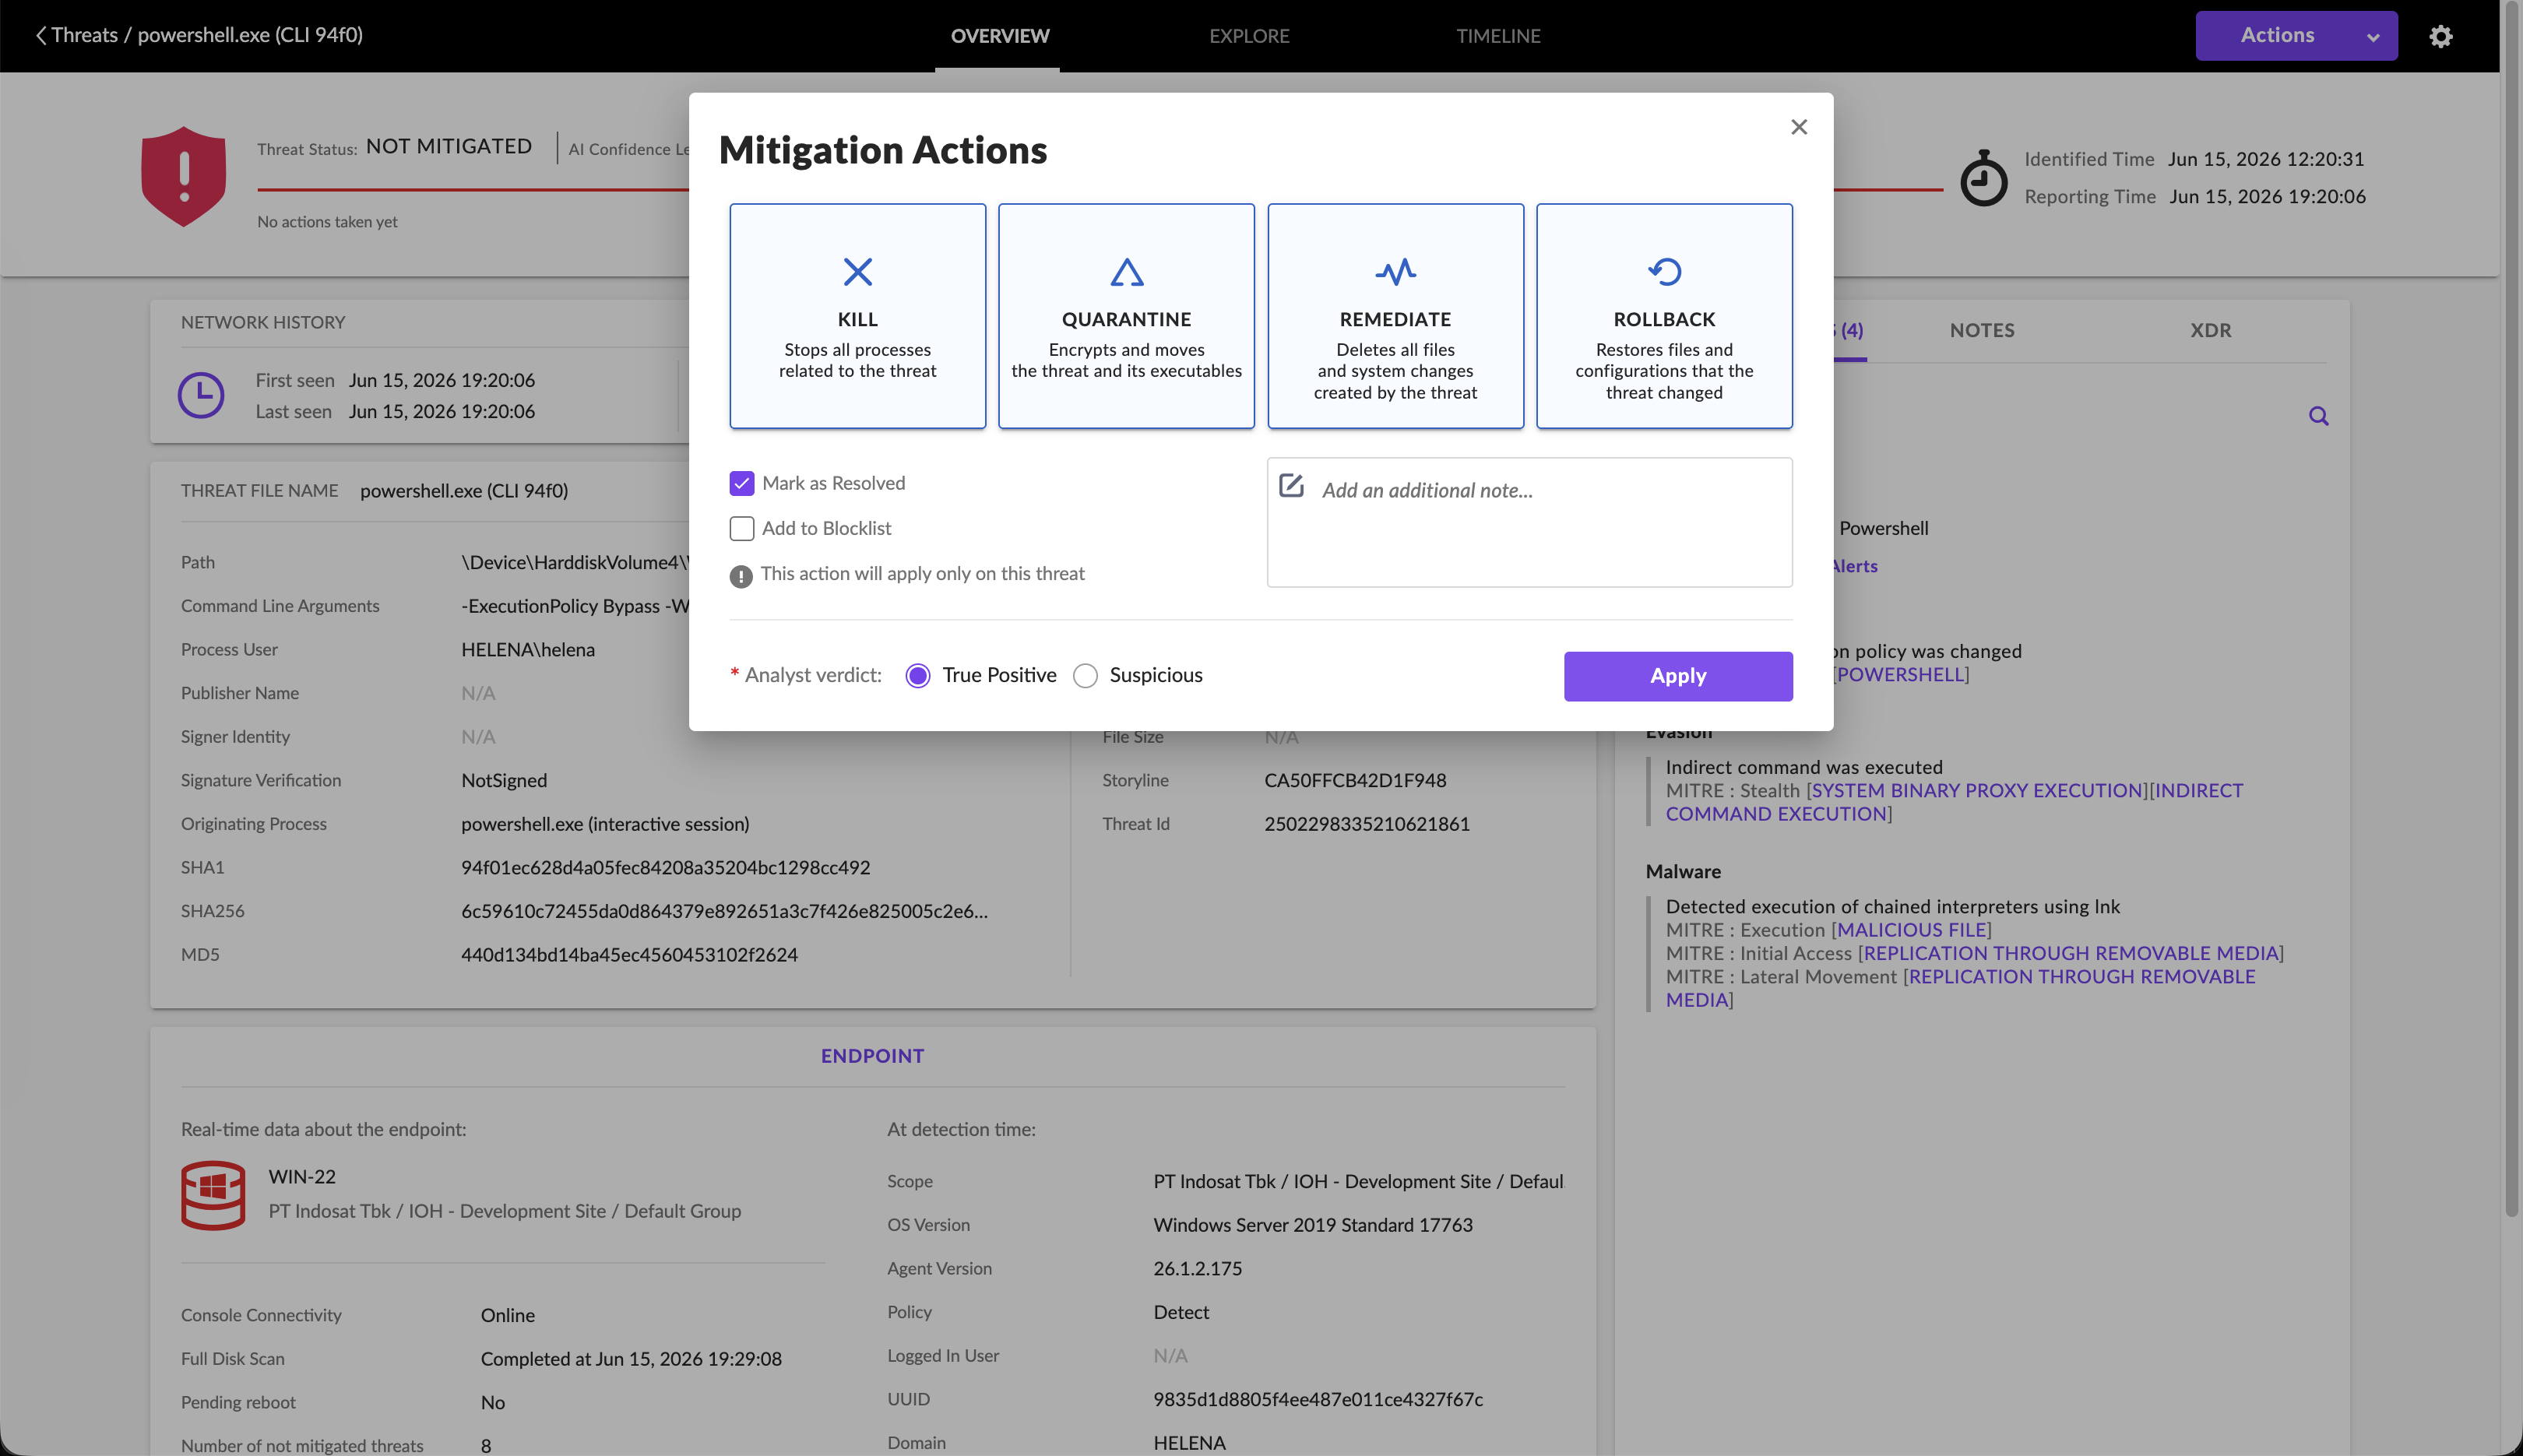Expand the Actions dropdown arrow
The image size is (2523, 1456).
click(x=2372, y=37)
